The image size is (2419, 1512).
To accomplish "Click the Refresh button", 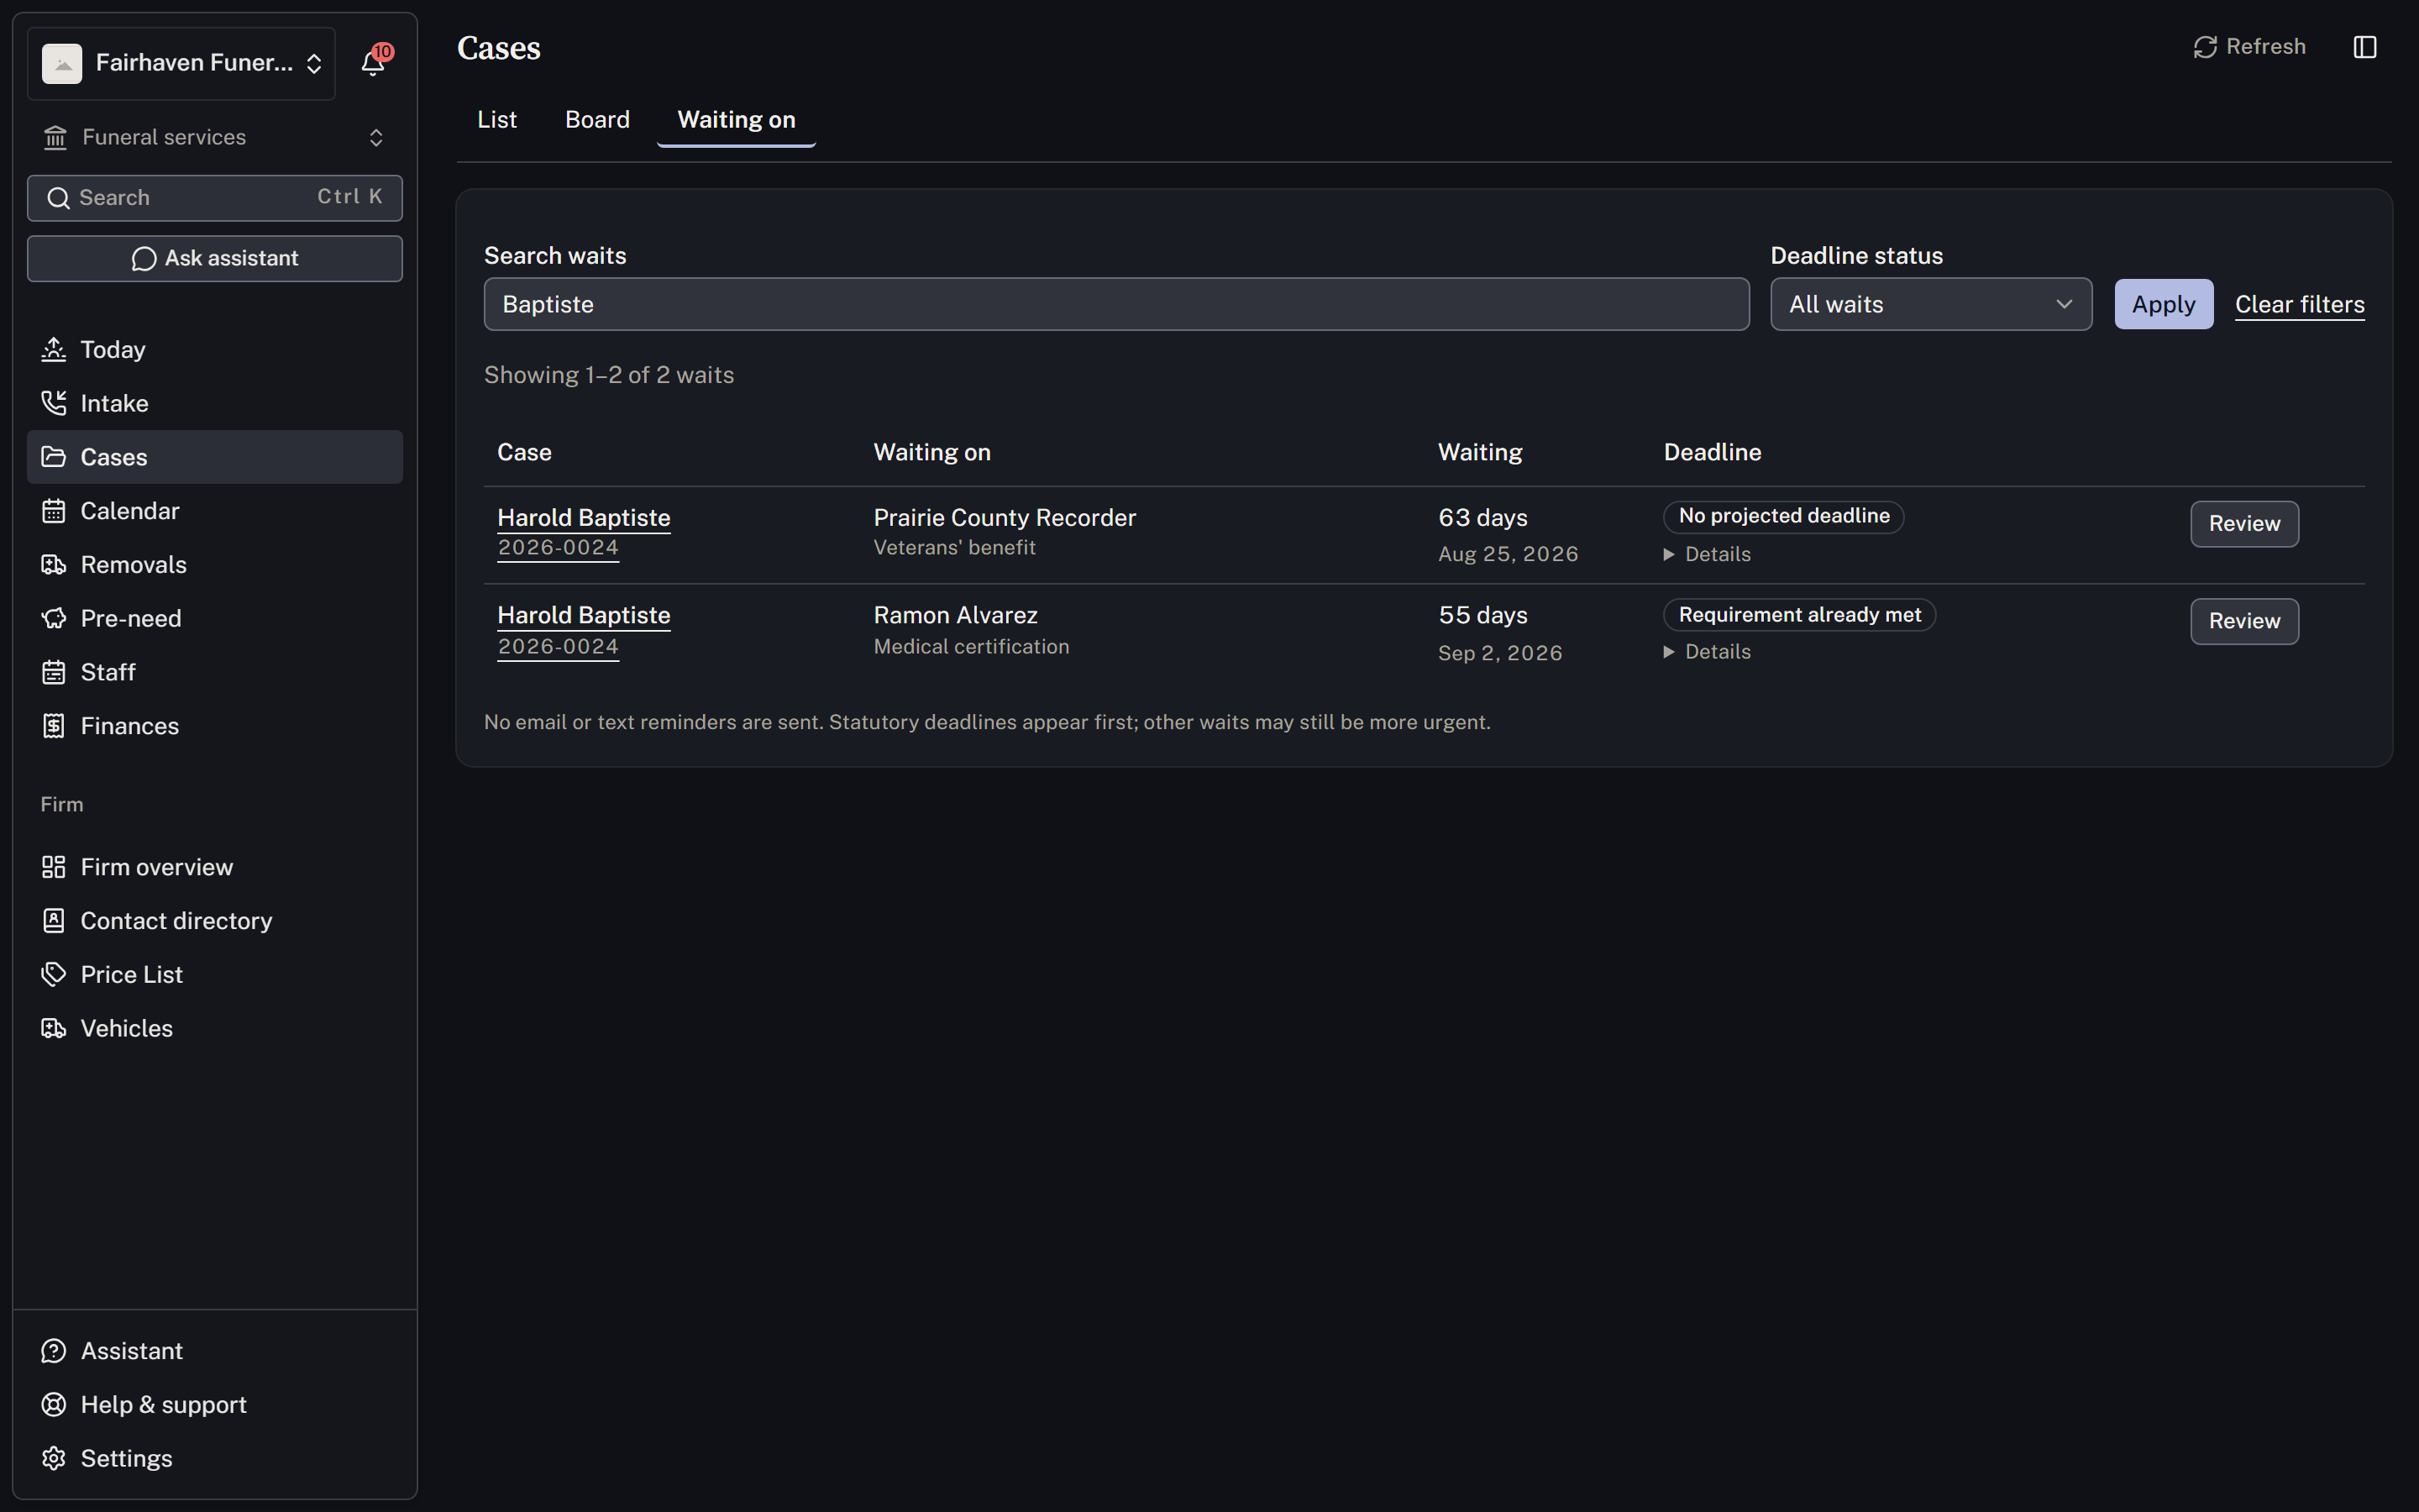I will point(2249,47).
